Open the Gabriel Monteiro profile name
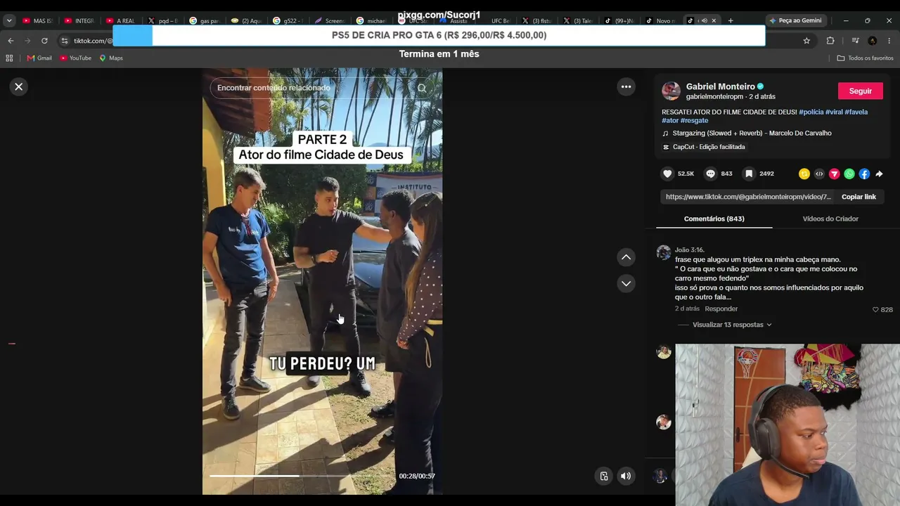900x506 pixels. tap(720, 86)
